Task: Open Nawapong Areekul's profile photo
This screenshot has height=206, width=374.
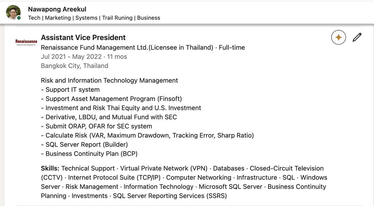Action: (13, 12)
